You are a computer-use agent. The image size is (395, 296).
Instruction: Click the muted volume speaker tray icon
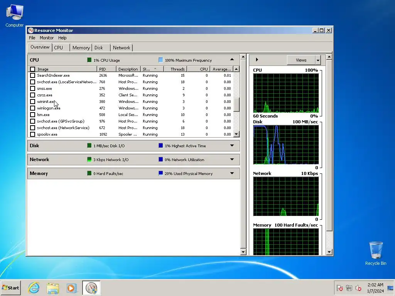pos(358,288)
